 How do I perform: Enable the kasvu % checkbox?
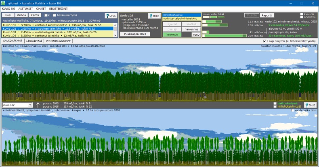tap(302, 14)
